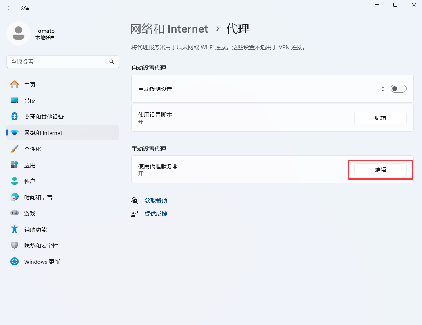The width and height of the screenshot is (422, 325).
Task: Click the Find a setting (查找设置) field
Action: coord(58,62)
